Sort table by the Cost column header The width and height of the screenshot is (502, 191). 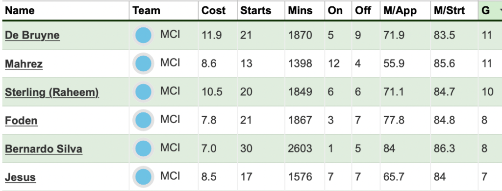click(x=214, y=11)
